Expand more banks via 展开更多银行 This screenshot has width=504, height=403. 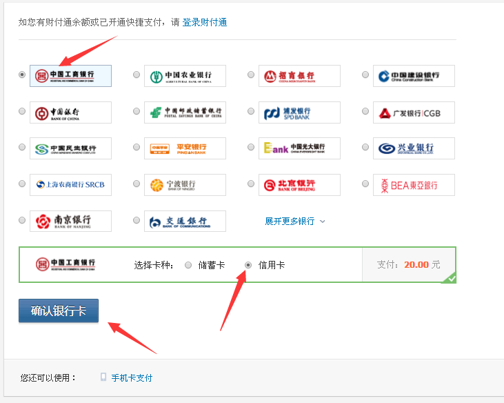290,222
